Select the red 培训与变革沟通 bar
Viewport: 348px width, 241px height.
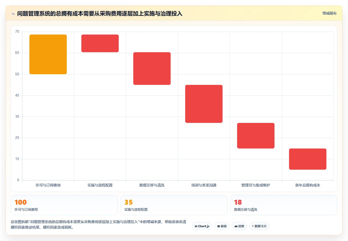pos(204,104)
